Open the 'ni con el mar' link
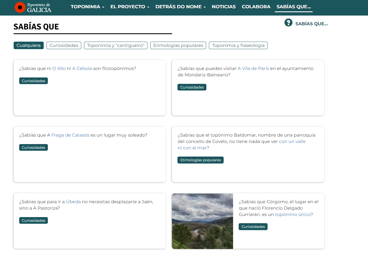The image size is (368, 254). (x=192, y=148)
